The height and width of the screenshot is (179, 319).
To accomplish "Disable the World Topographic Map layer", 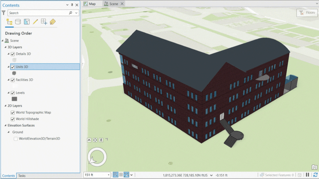I will coord(12,112).
